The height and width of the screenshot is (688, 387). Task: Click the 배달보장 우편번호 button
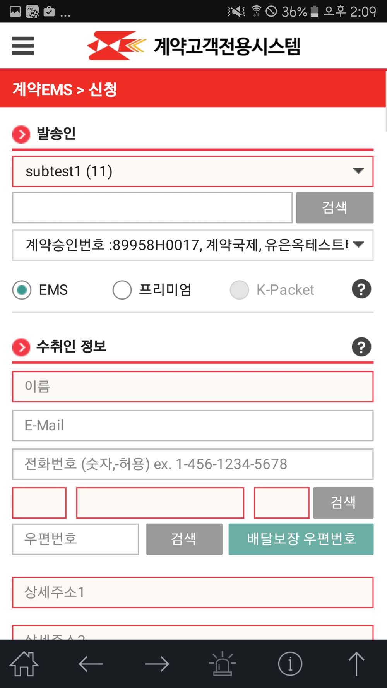301,539
